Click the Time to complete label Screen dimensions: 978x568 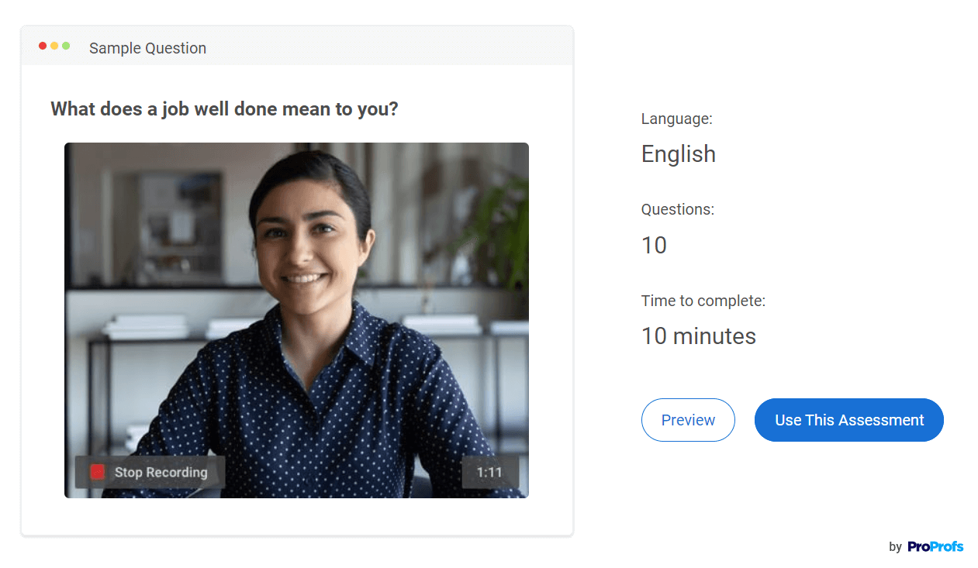coord(703,301)
